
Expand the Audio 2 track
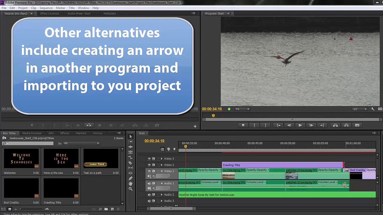pyautogui.click(x=162, y=195)
